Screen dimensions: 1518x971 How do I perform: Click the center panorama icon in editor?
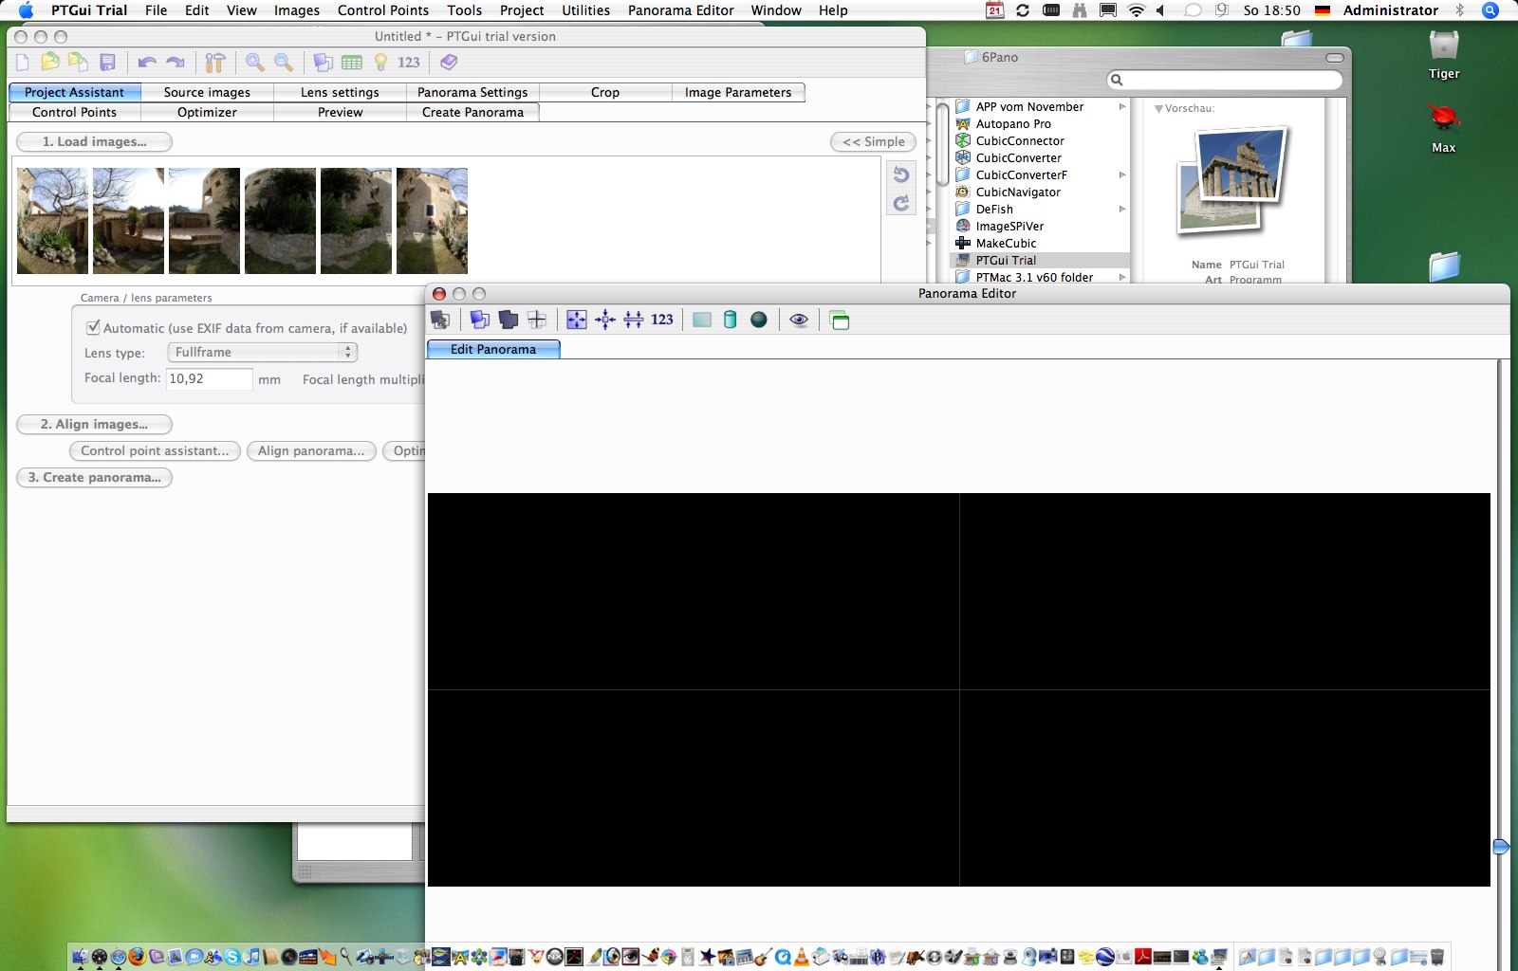[x=604, y=320]
